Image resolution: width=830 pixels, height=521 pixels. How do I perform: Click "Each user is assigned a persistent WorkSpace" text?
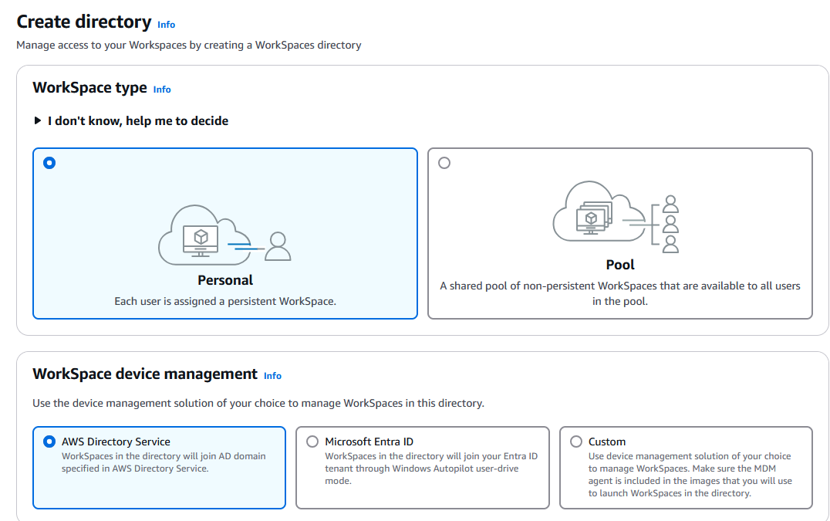pyautogui.click(x=225, y=301)
